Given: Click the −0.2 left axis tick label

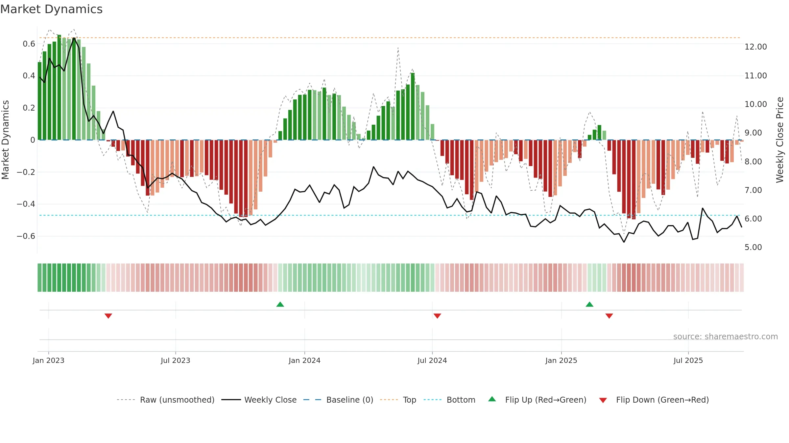Looking at the screenshot, I should tap(26, 172).
